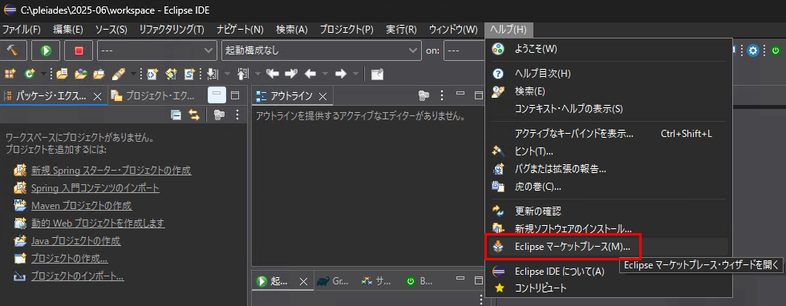Click Spring 入門コンテンツのインポート link

(x=95, y=188)
